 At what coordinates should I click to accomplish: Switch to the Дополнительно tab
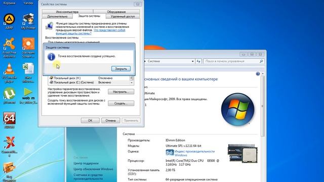pos(57,16)
